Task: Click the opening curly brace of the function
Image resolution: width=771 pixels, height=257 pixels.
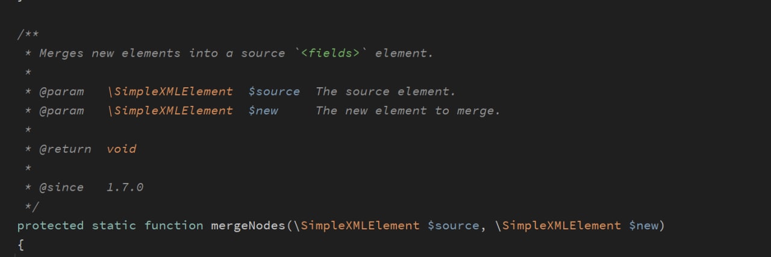Action: (x=20, y=245)
